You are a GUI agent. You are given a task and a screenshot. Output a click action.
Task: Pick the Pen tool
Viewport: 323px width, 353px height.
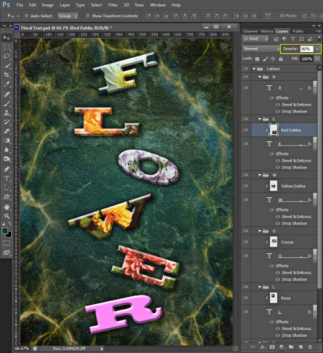coord(7,169)
